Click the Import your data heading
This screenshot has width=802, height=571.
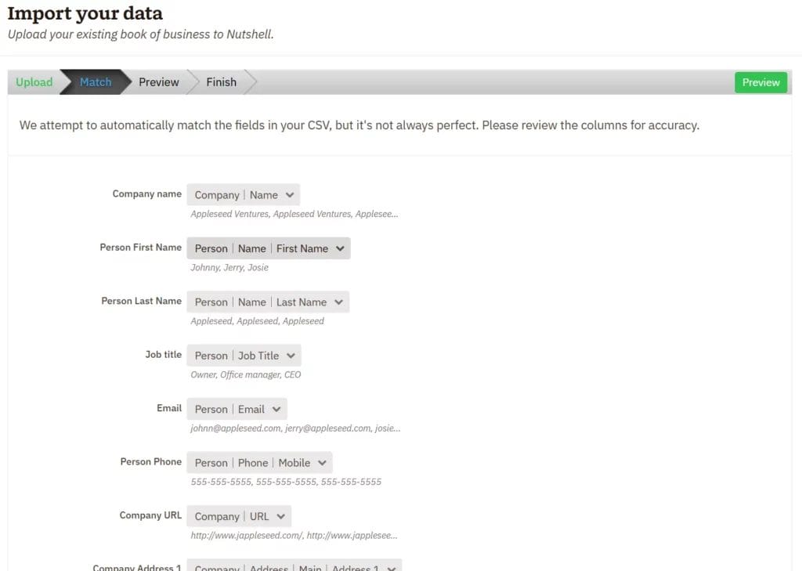tap(85, 13)
